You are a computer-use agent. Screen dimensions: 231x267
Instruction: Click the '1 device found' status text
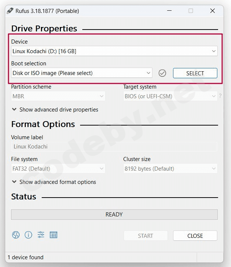[x=25, y=257]
